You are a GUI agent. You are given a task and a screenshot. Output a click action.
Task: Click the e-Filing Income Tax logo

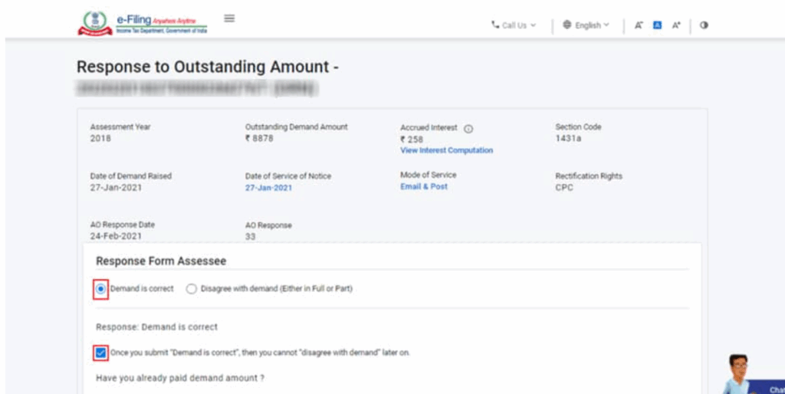pyautogui.click(x=143, y=23)
